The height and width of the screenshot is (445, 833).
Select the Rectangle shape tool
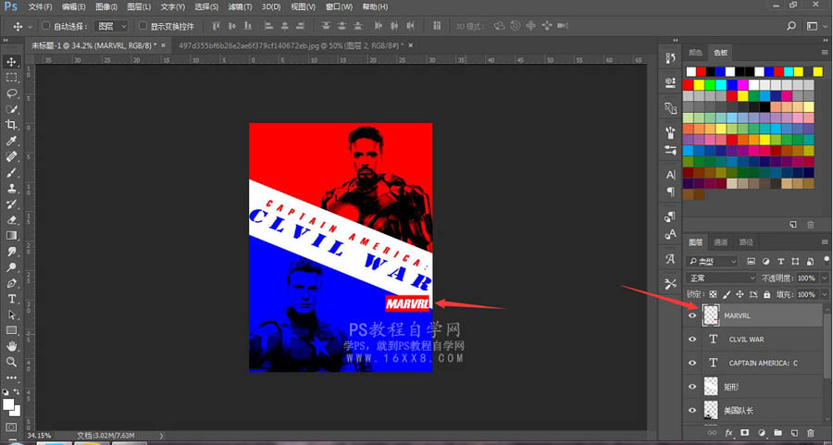(x=11, y=330)
